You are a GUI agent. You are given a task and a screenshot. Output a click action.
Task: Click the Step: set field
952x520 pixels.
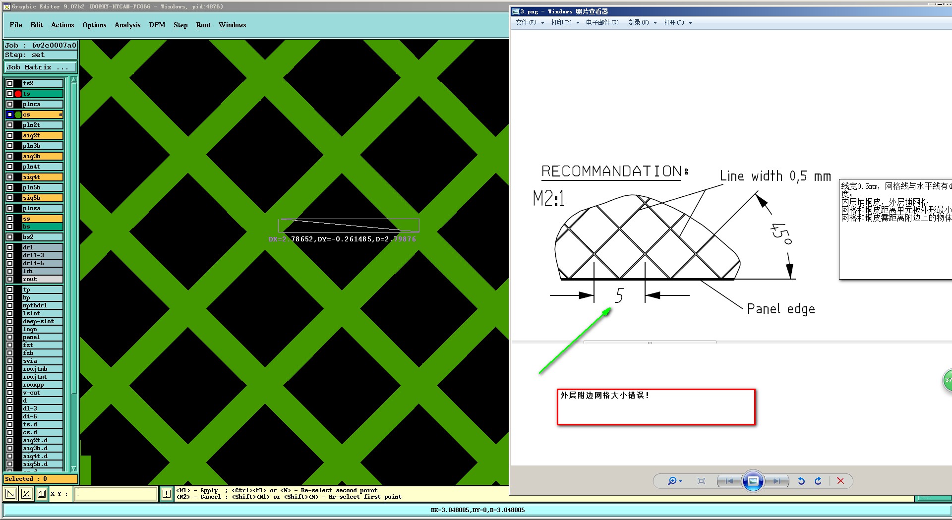point(41,55)
